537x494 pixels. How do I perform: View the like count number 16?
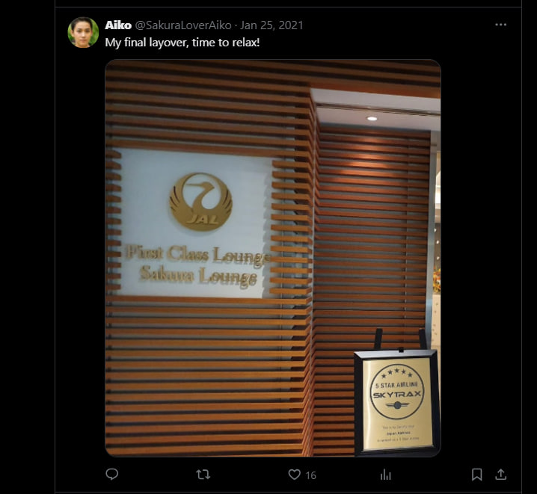coord(310,475)
